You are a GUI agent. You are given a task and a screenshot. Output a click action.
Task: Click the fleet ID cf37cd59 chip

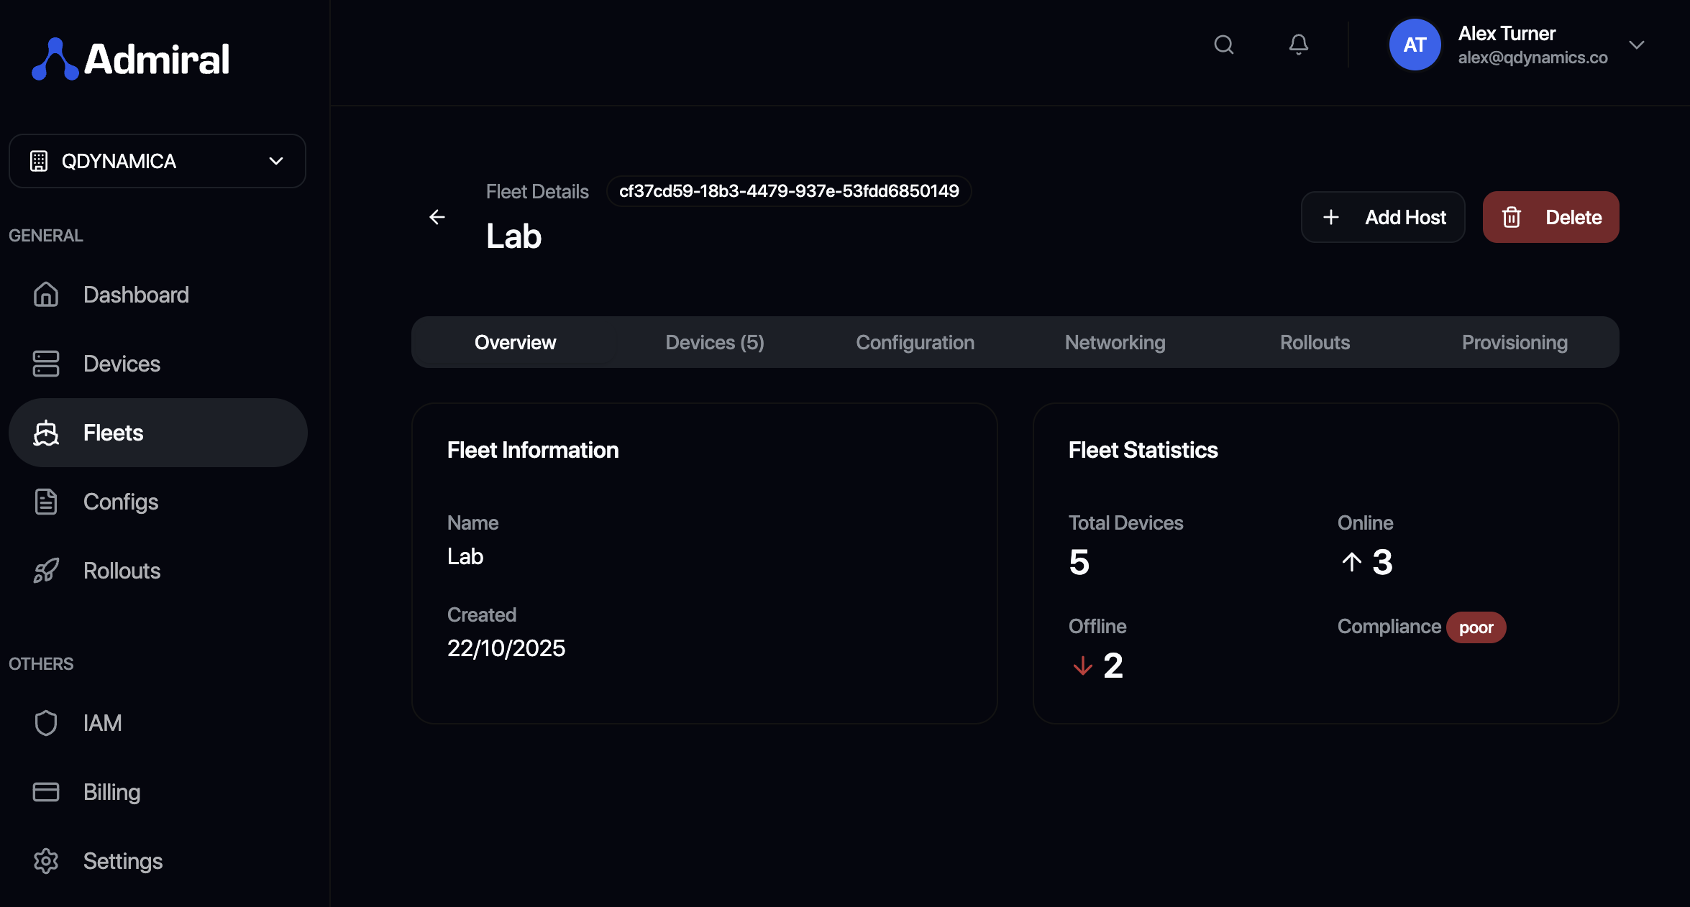coord(788,191)
